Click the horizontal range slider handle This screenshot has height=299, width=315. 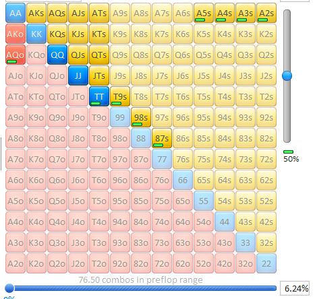tap(9, 288)
